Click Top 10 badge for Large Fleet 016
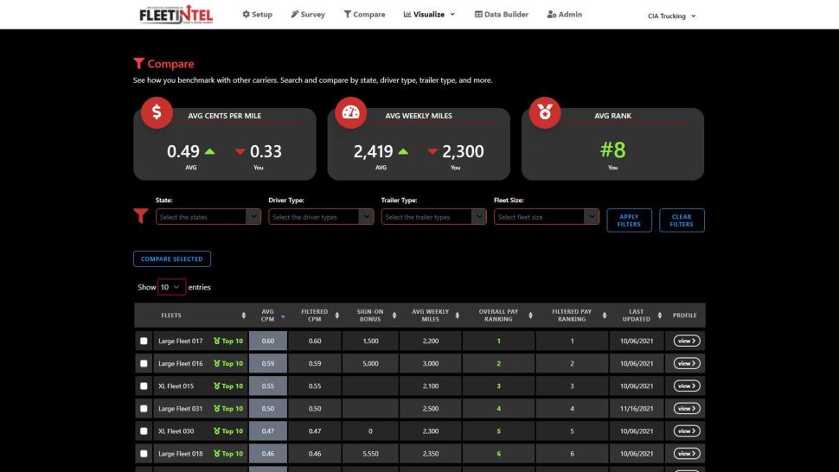 click(228, 363)
